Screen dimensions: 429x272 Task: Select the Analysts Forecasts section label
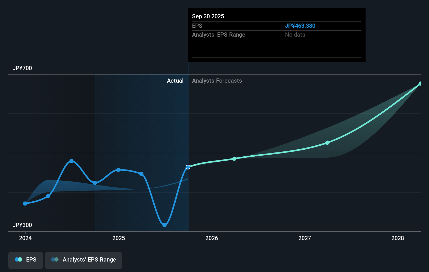click(x=217, y=81)
